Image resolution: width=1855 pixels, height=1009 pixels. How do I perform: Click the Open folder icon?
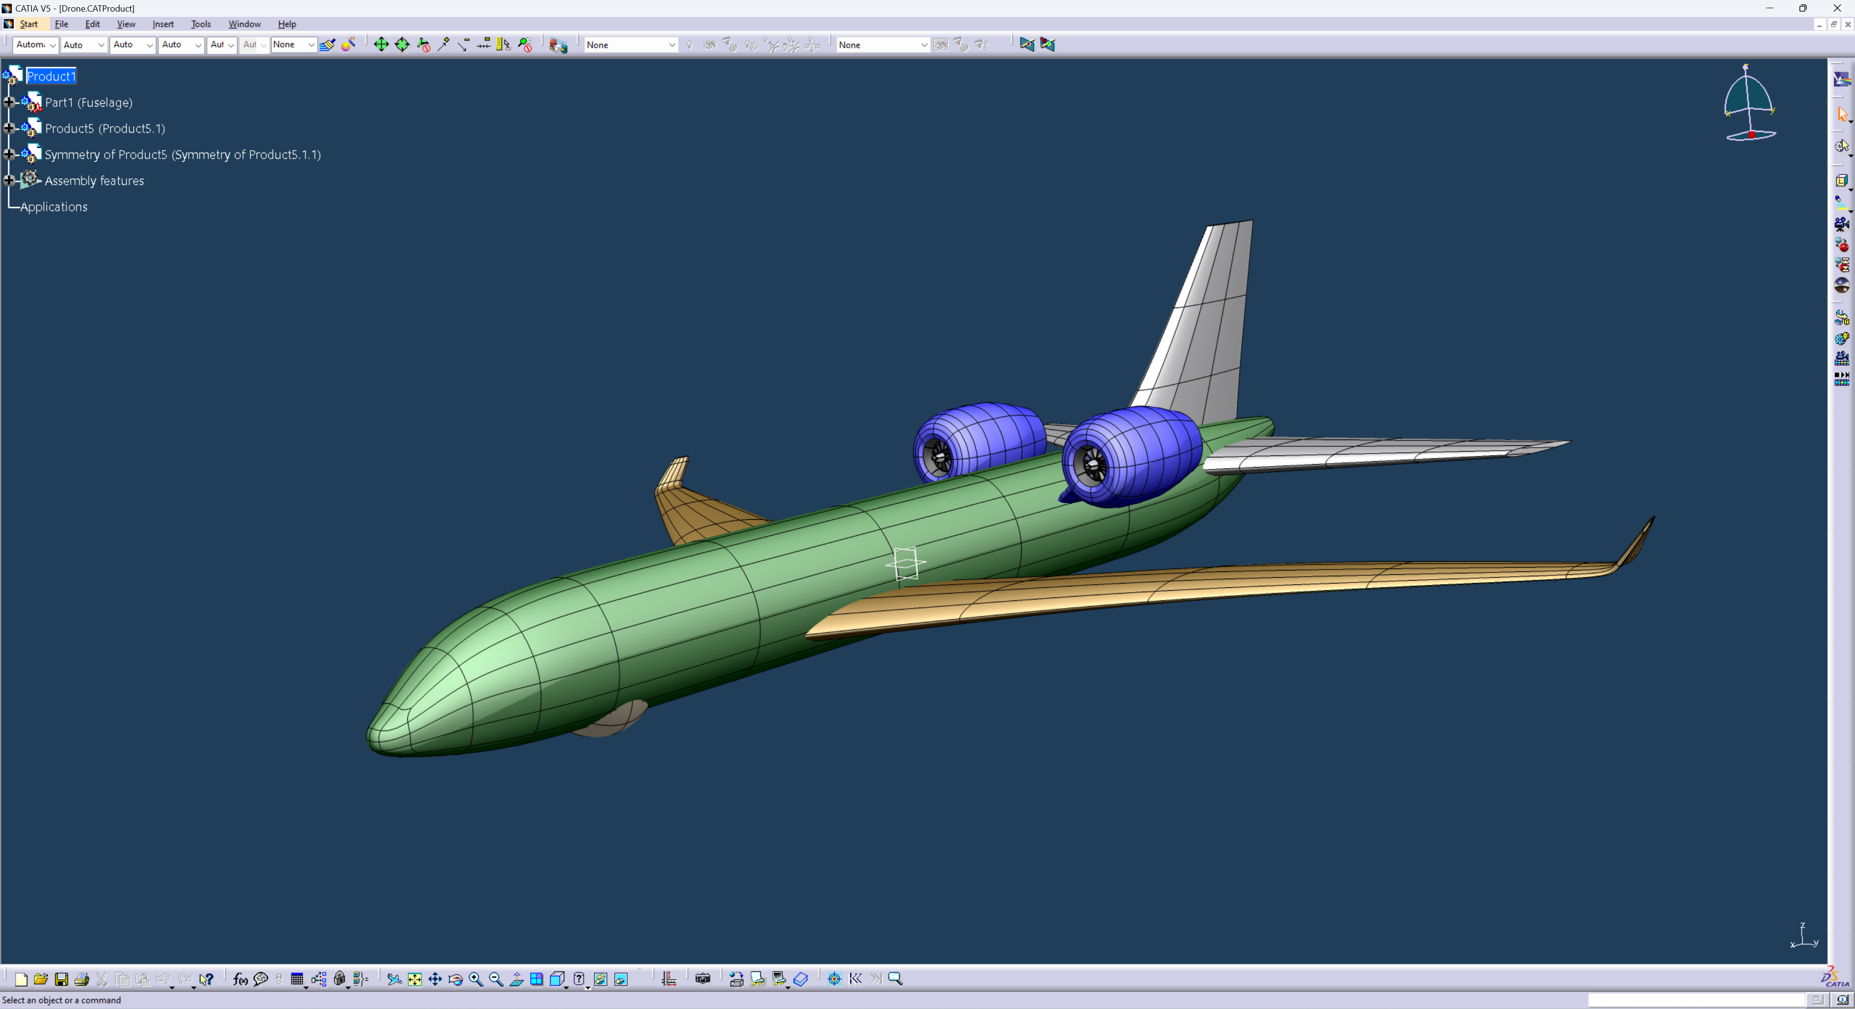pos(41,979)
